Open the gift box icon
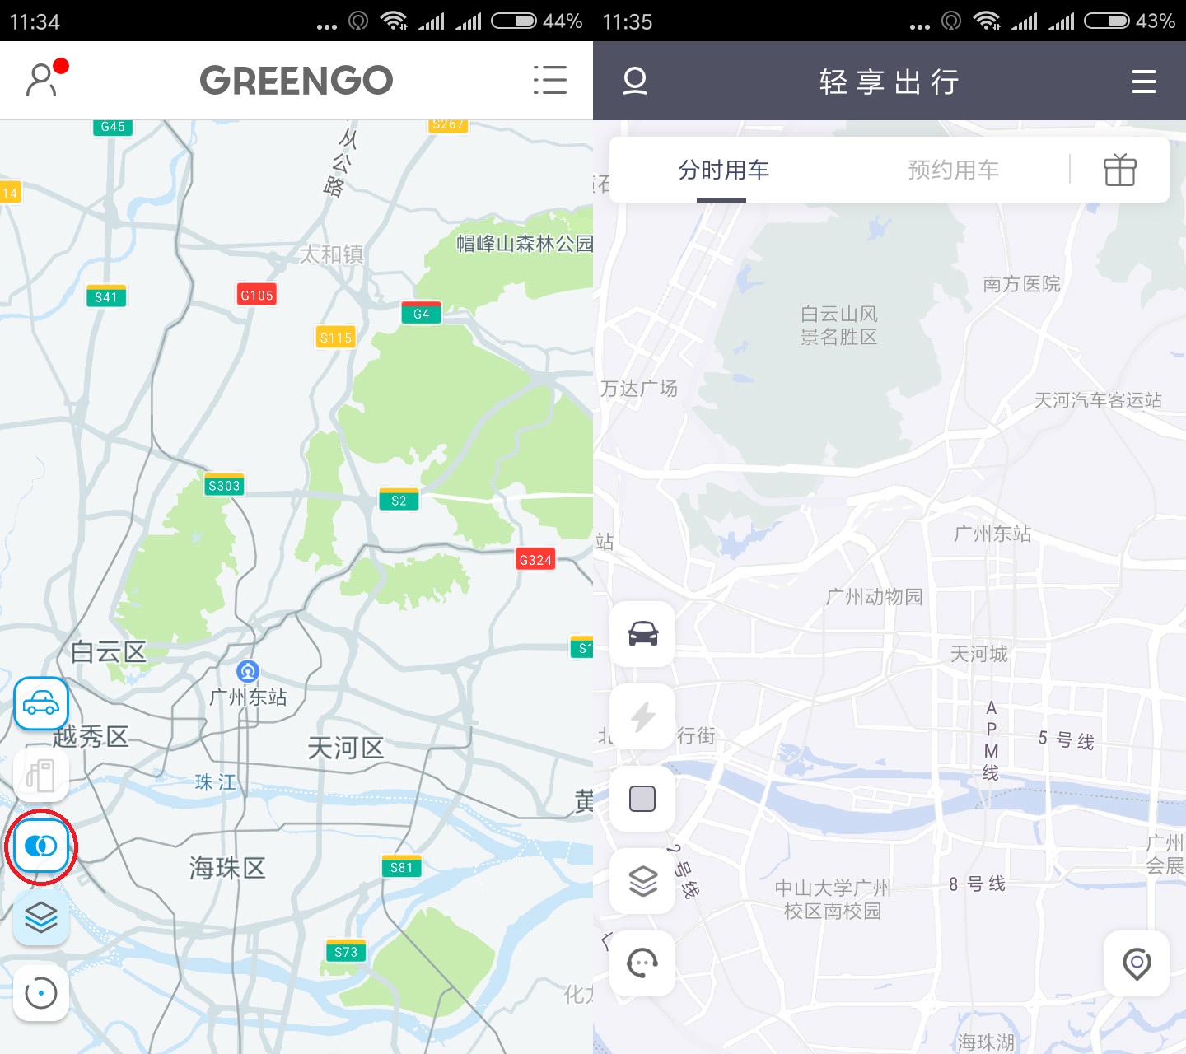 [1120, 170]
